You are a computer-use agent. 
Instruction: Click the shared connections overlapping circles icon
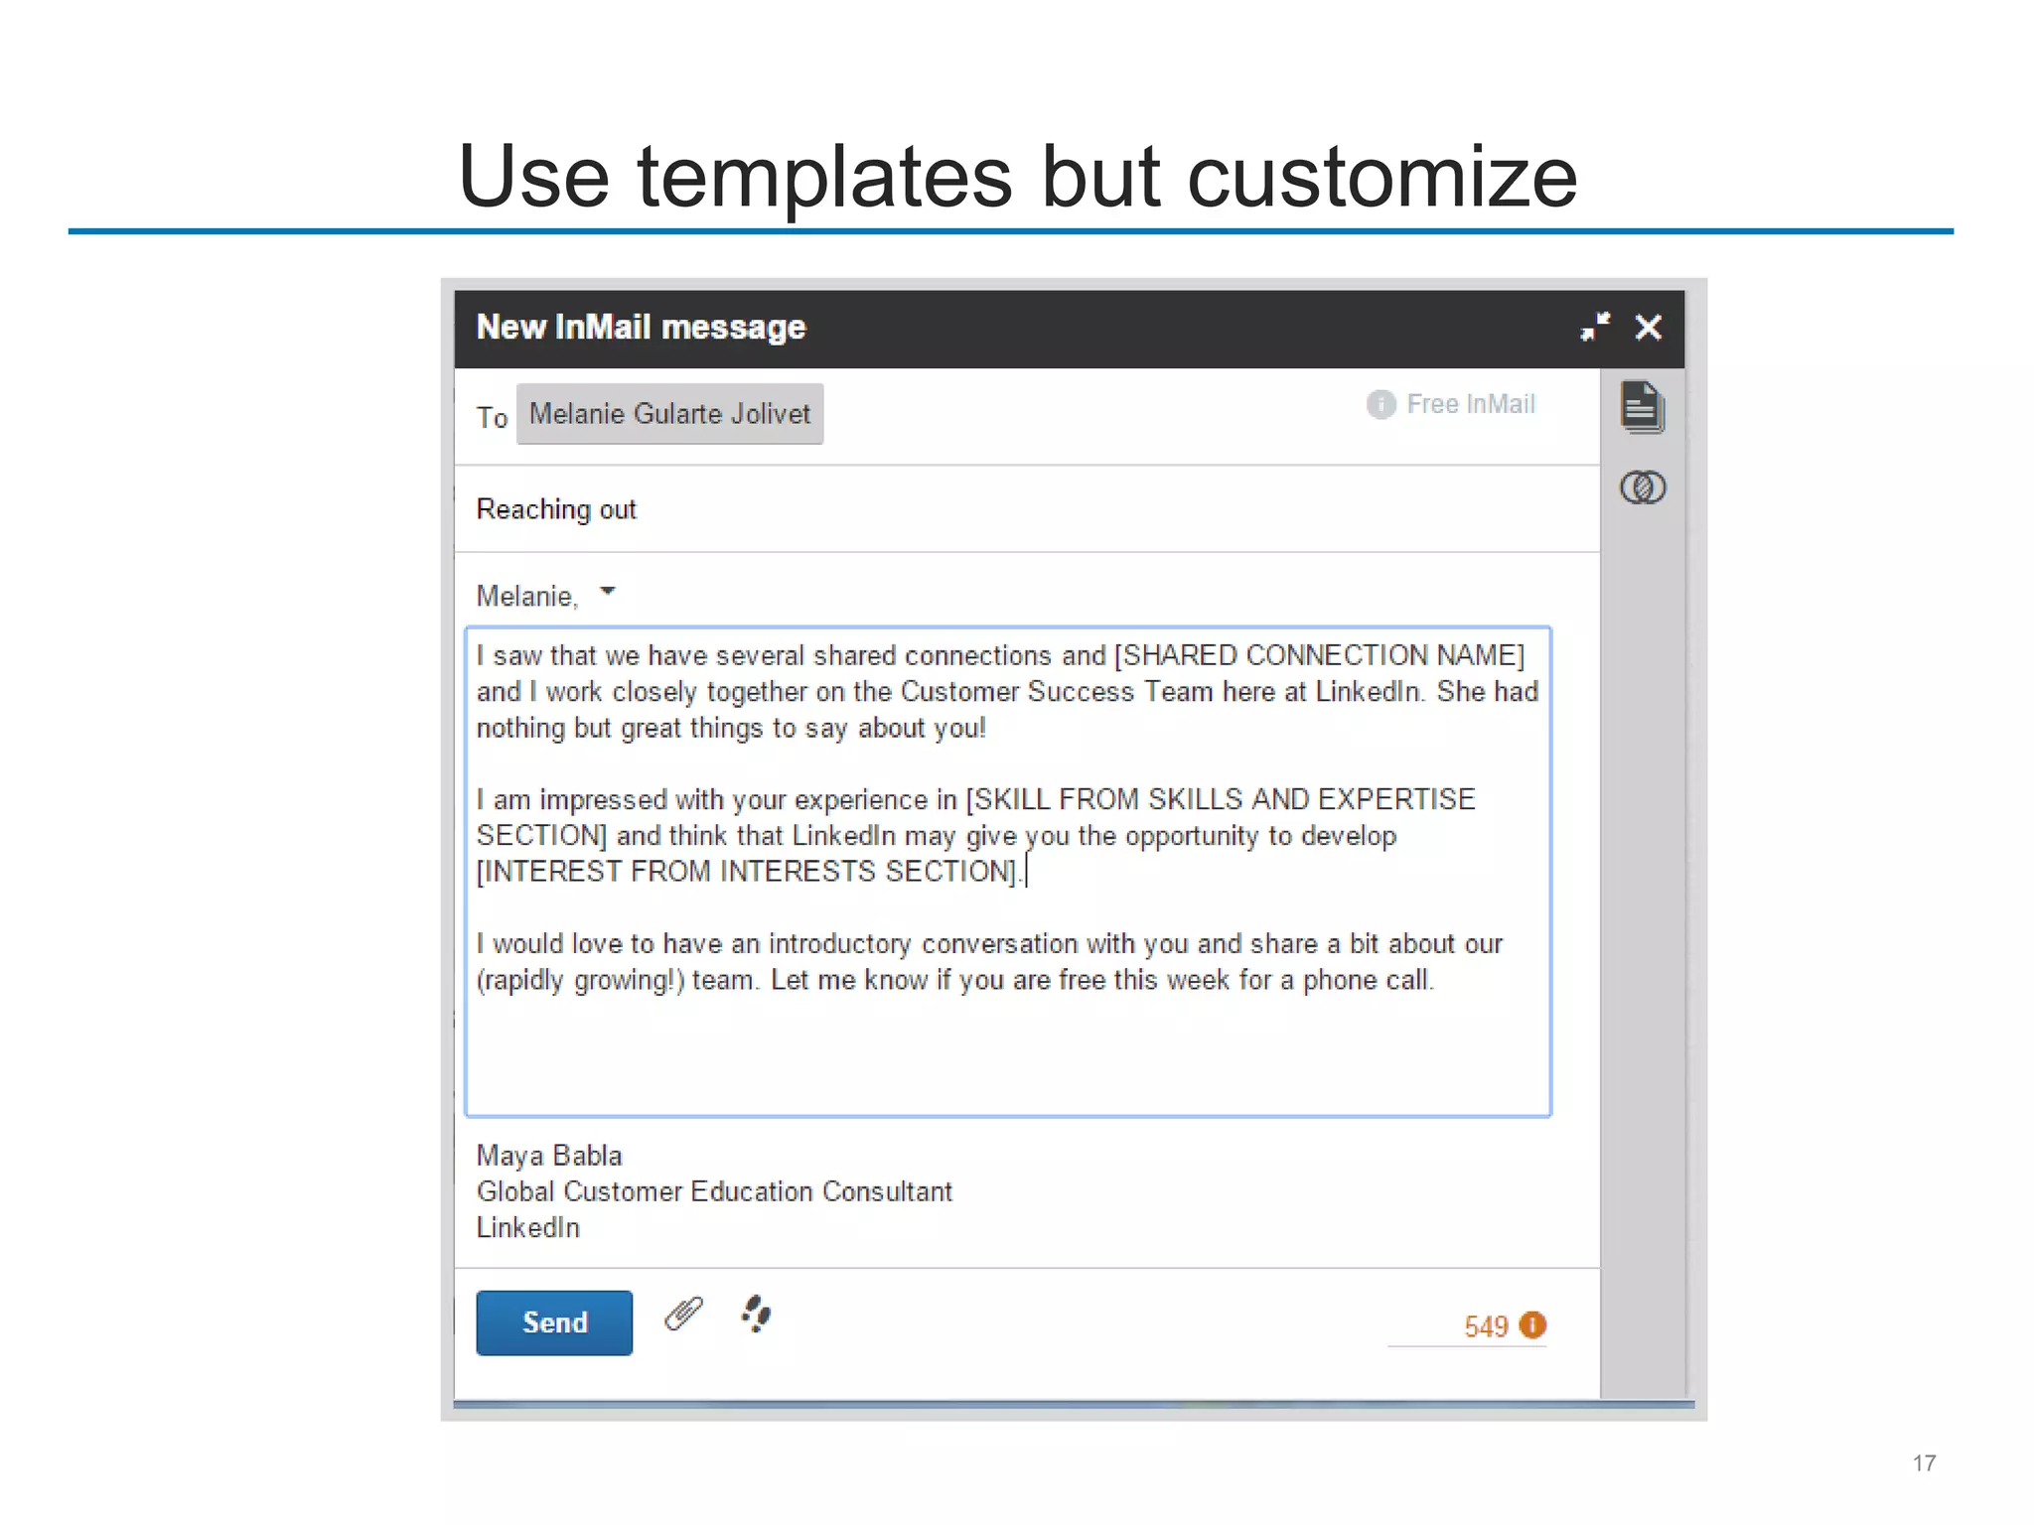coord(1643,487)
